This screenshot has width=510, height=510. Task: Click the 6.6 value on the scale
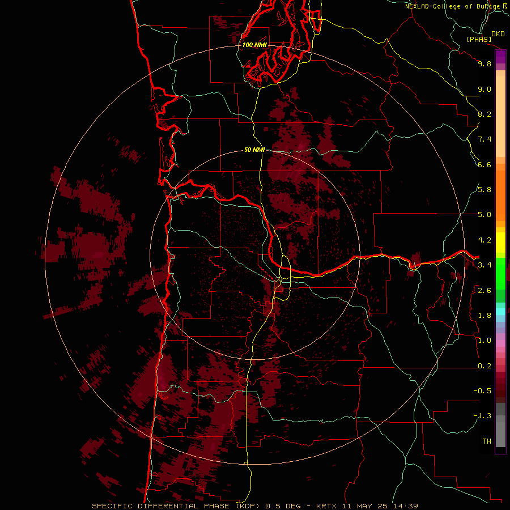(x=484, y=164)
